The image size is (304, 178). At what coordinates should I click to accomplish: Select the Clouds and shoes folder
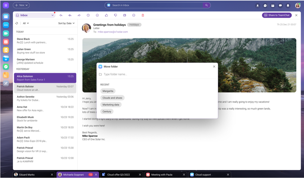112,98
